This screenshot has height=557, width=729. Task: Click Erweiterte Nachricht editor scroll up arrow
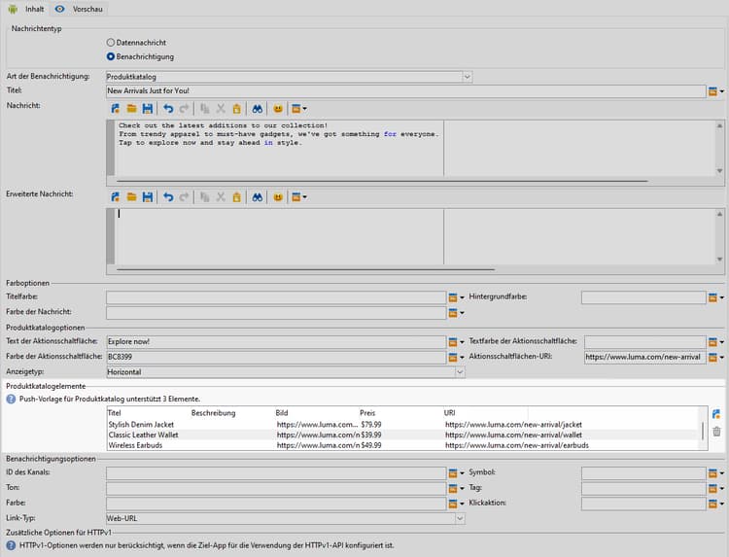click(x=719, y=214)
